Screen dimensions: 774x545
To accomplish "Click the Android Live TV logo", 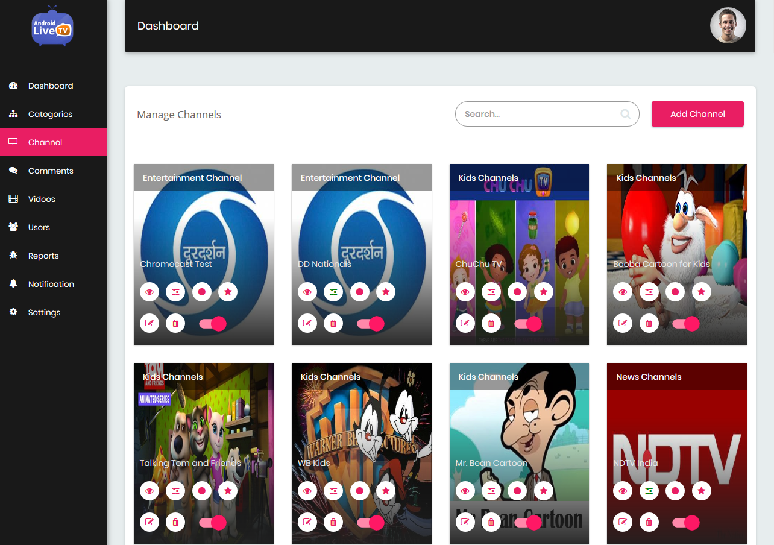I will 52,26.
